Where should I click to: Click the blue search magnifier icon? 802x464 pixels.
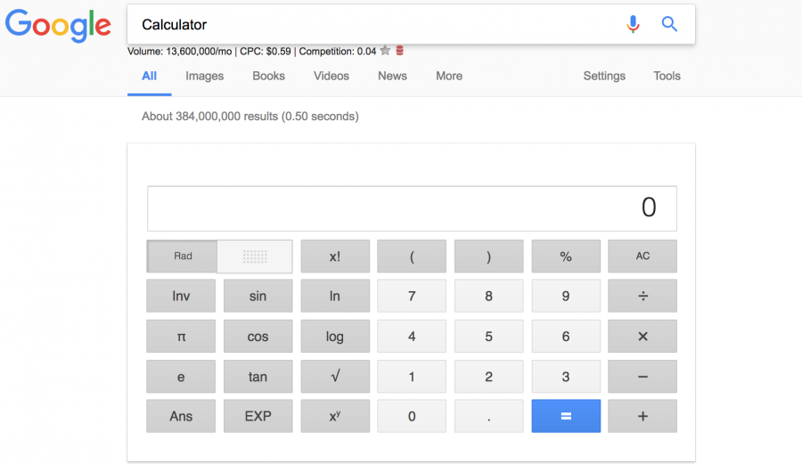(669, 25)
